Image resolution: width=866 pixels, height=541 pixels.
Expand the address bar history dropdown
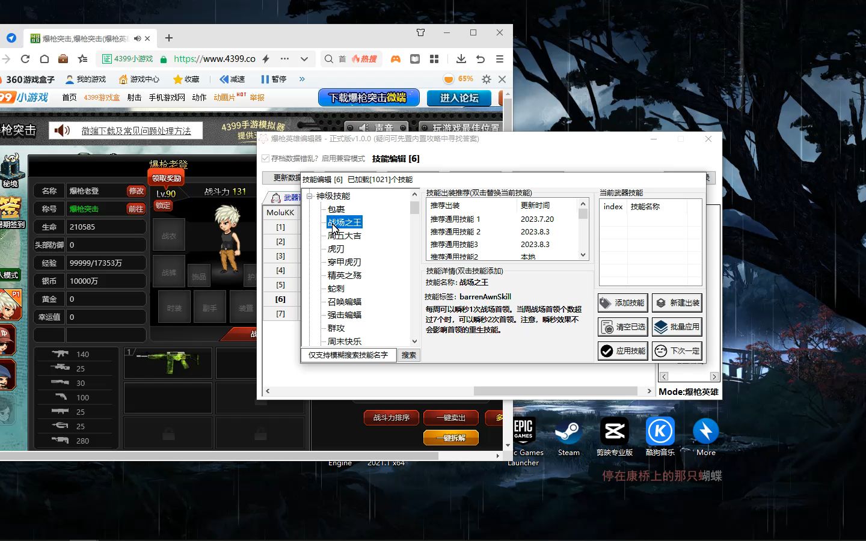point(304,59)
